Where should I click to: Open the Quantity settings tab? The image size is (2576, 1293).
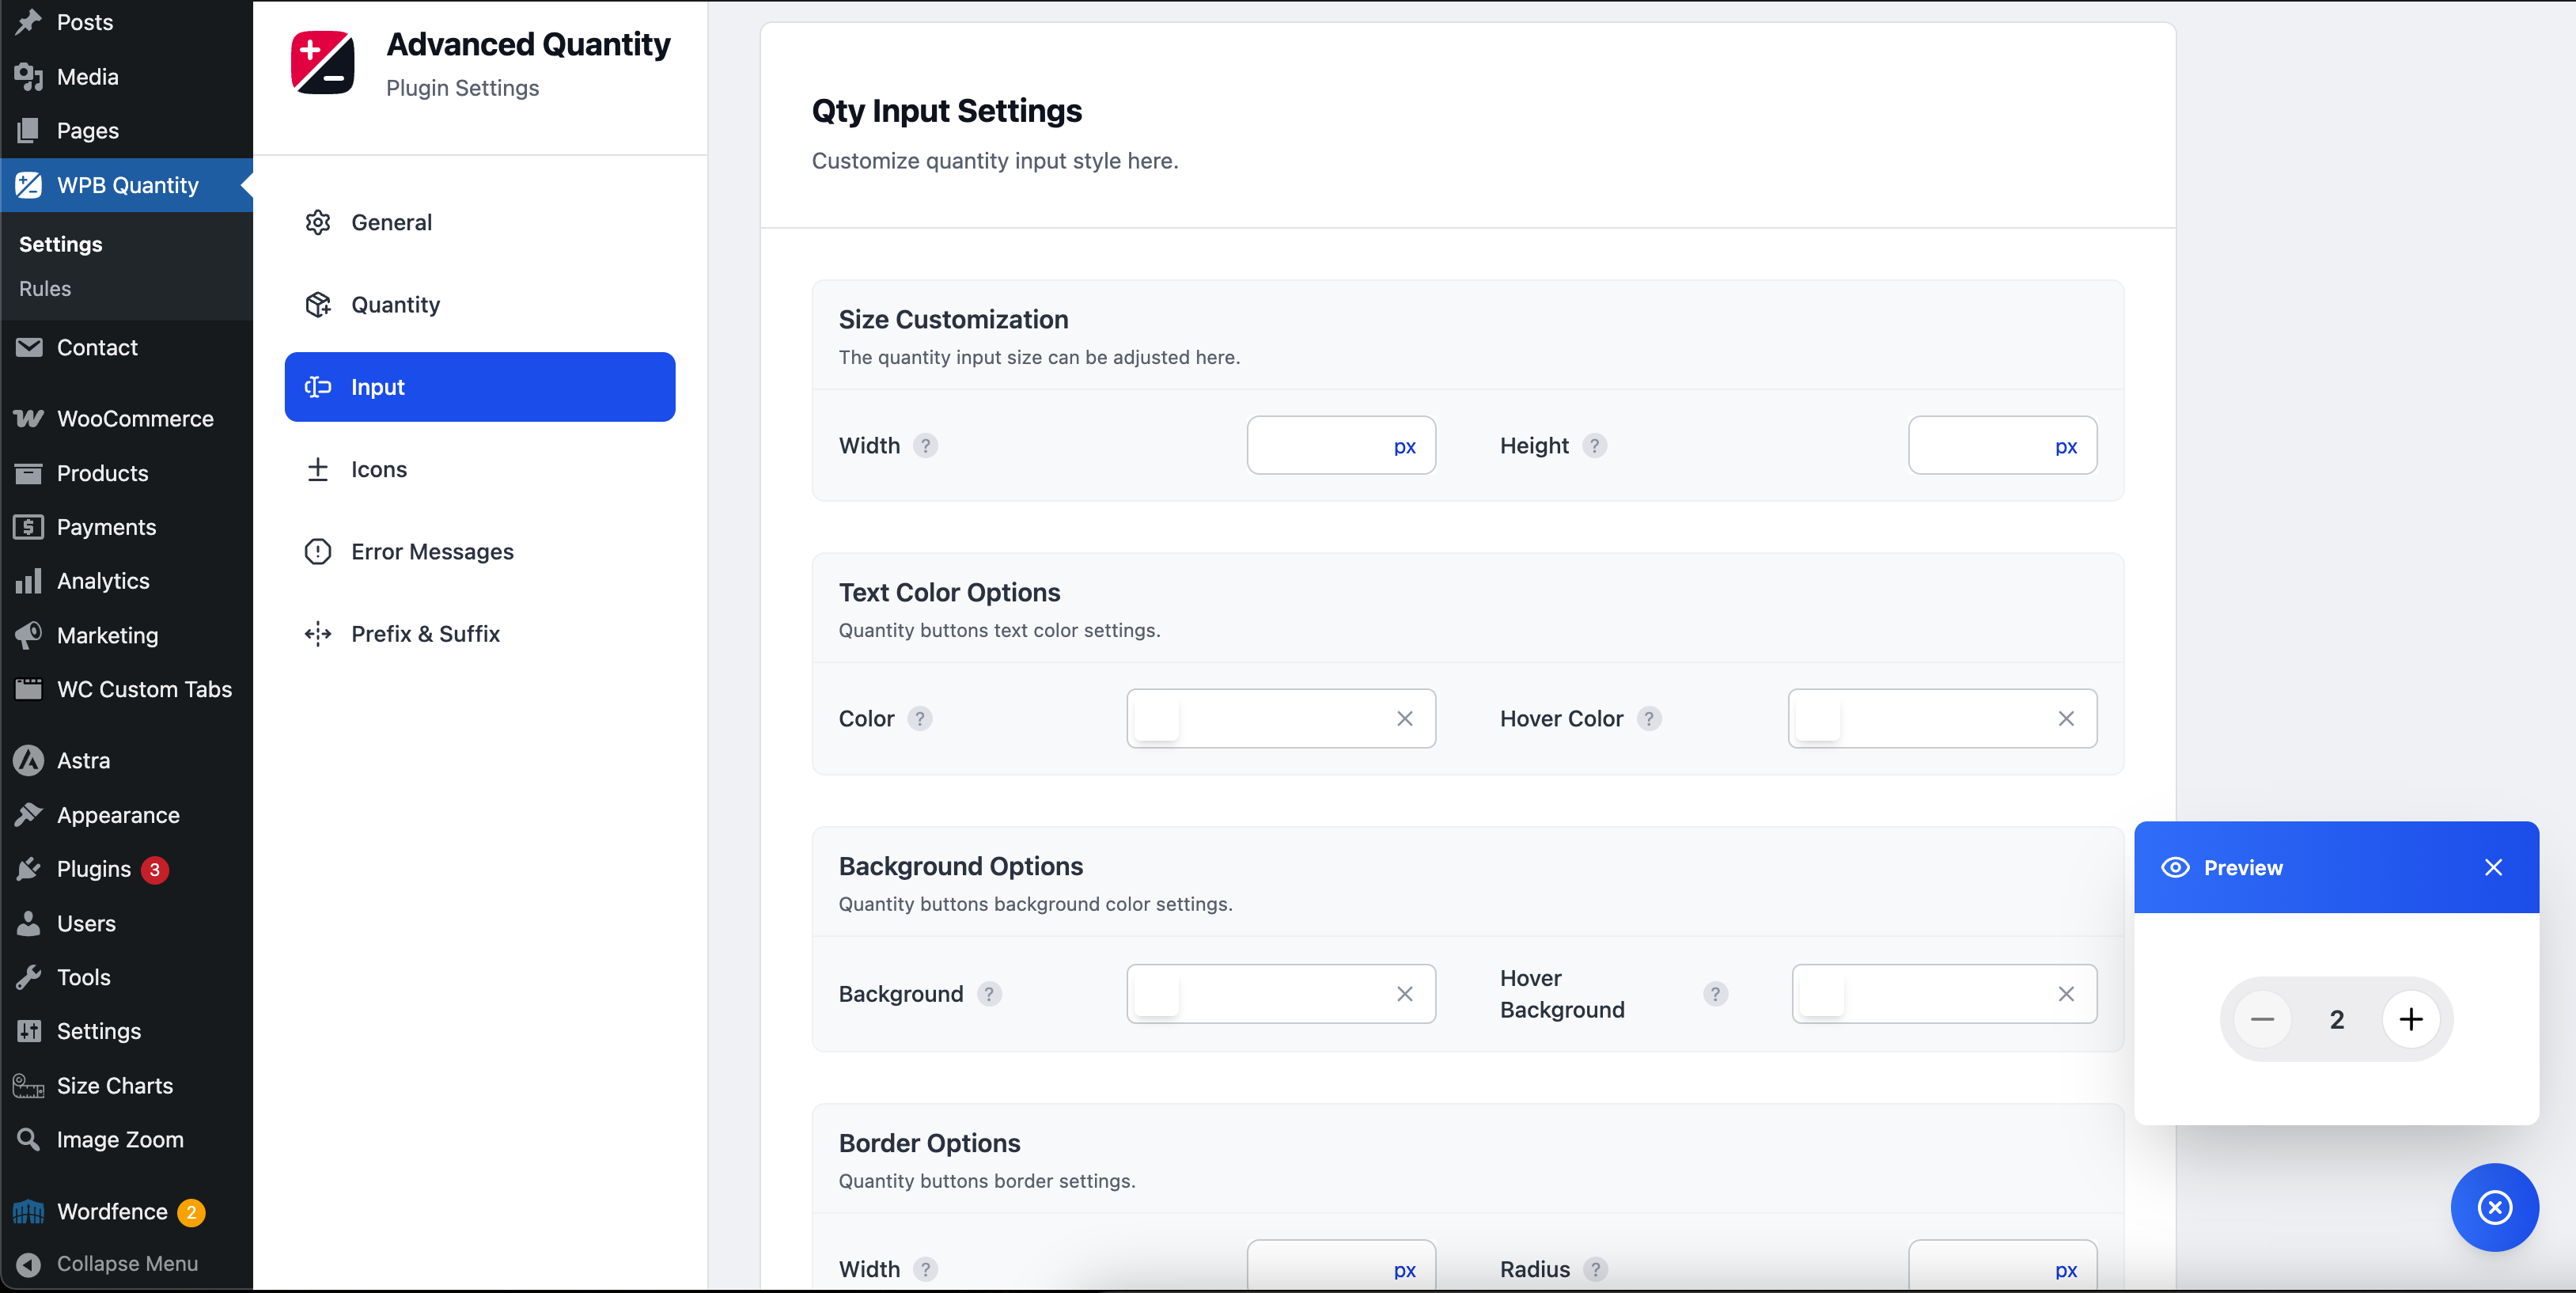tap(395, 304)
